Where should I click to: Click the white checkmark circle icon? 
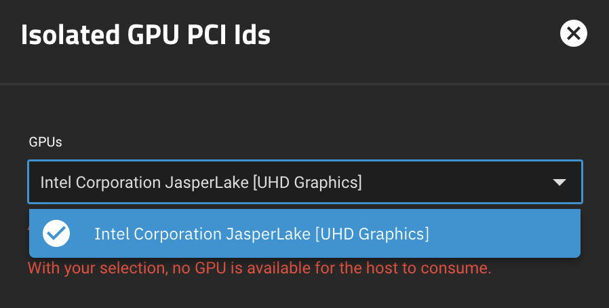click(x=56, y=233)
